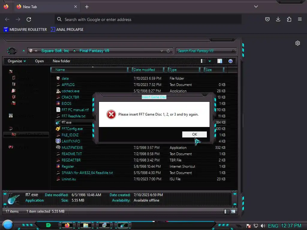Click Open in the Explorer command bar
307x230 pixels.
[39, 61]
